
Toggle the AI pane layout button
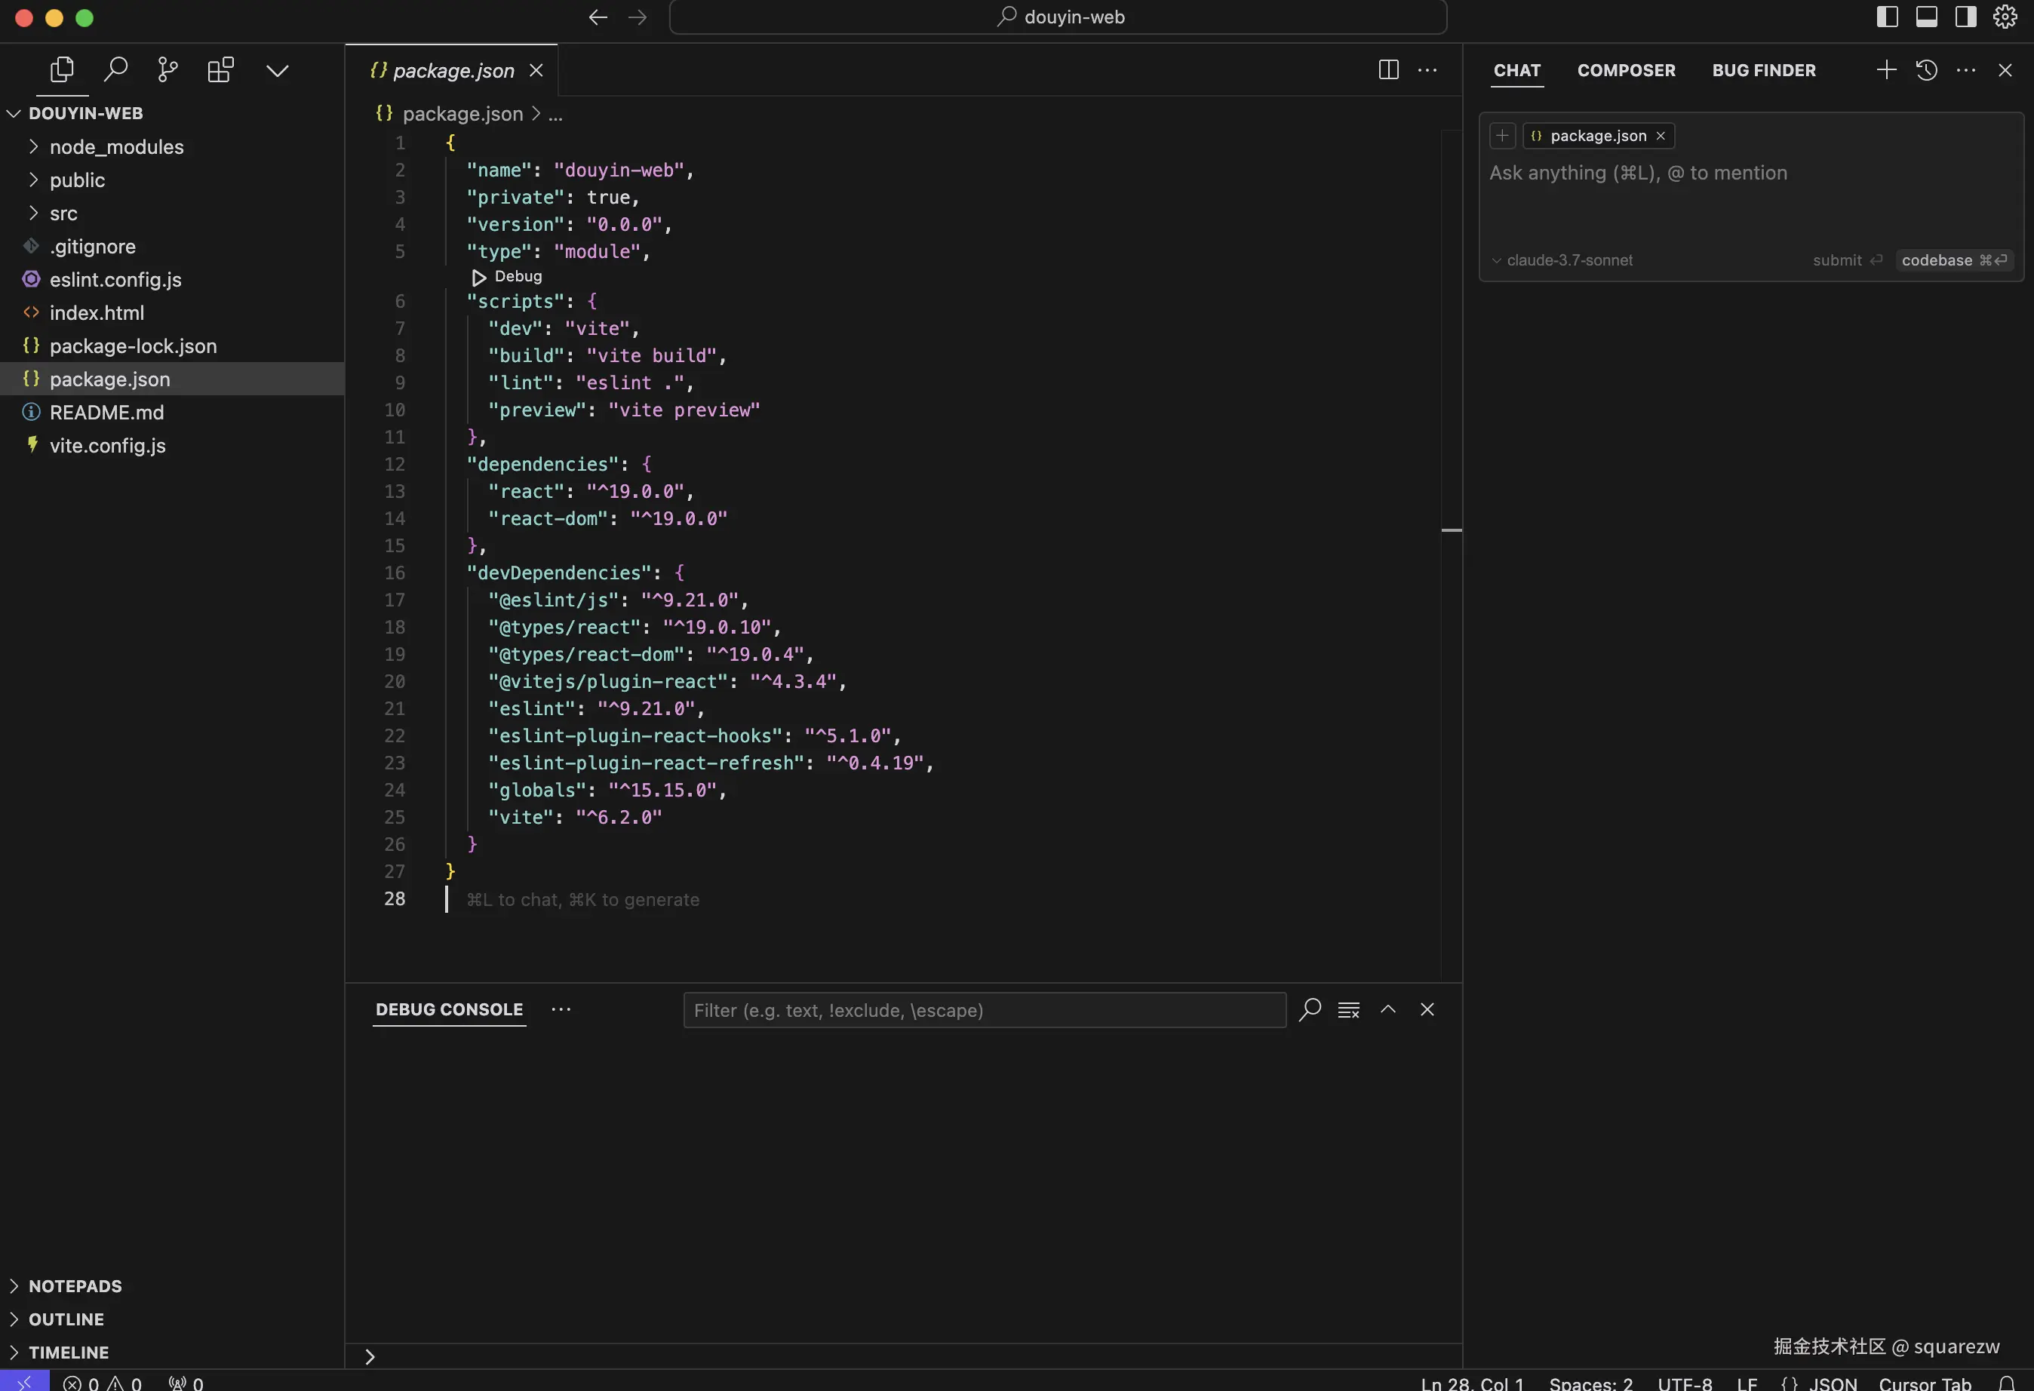(x=1966, y=17)
